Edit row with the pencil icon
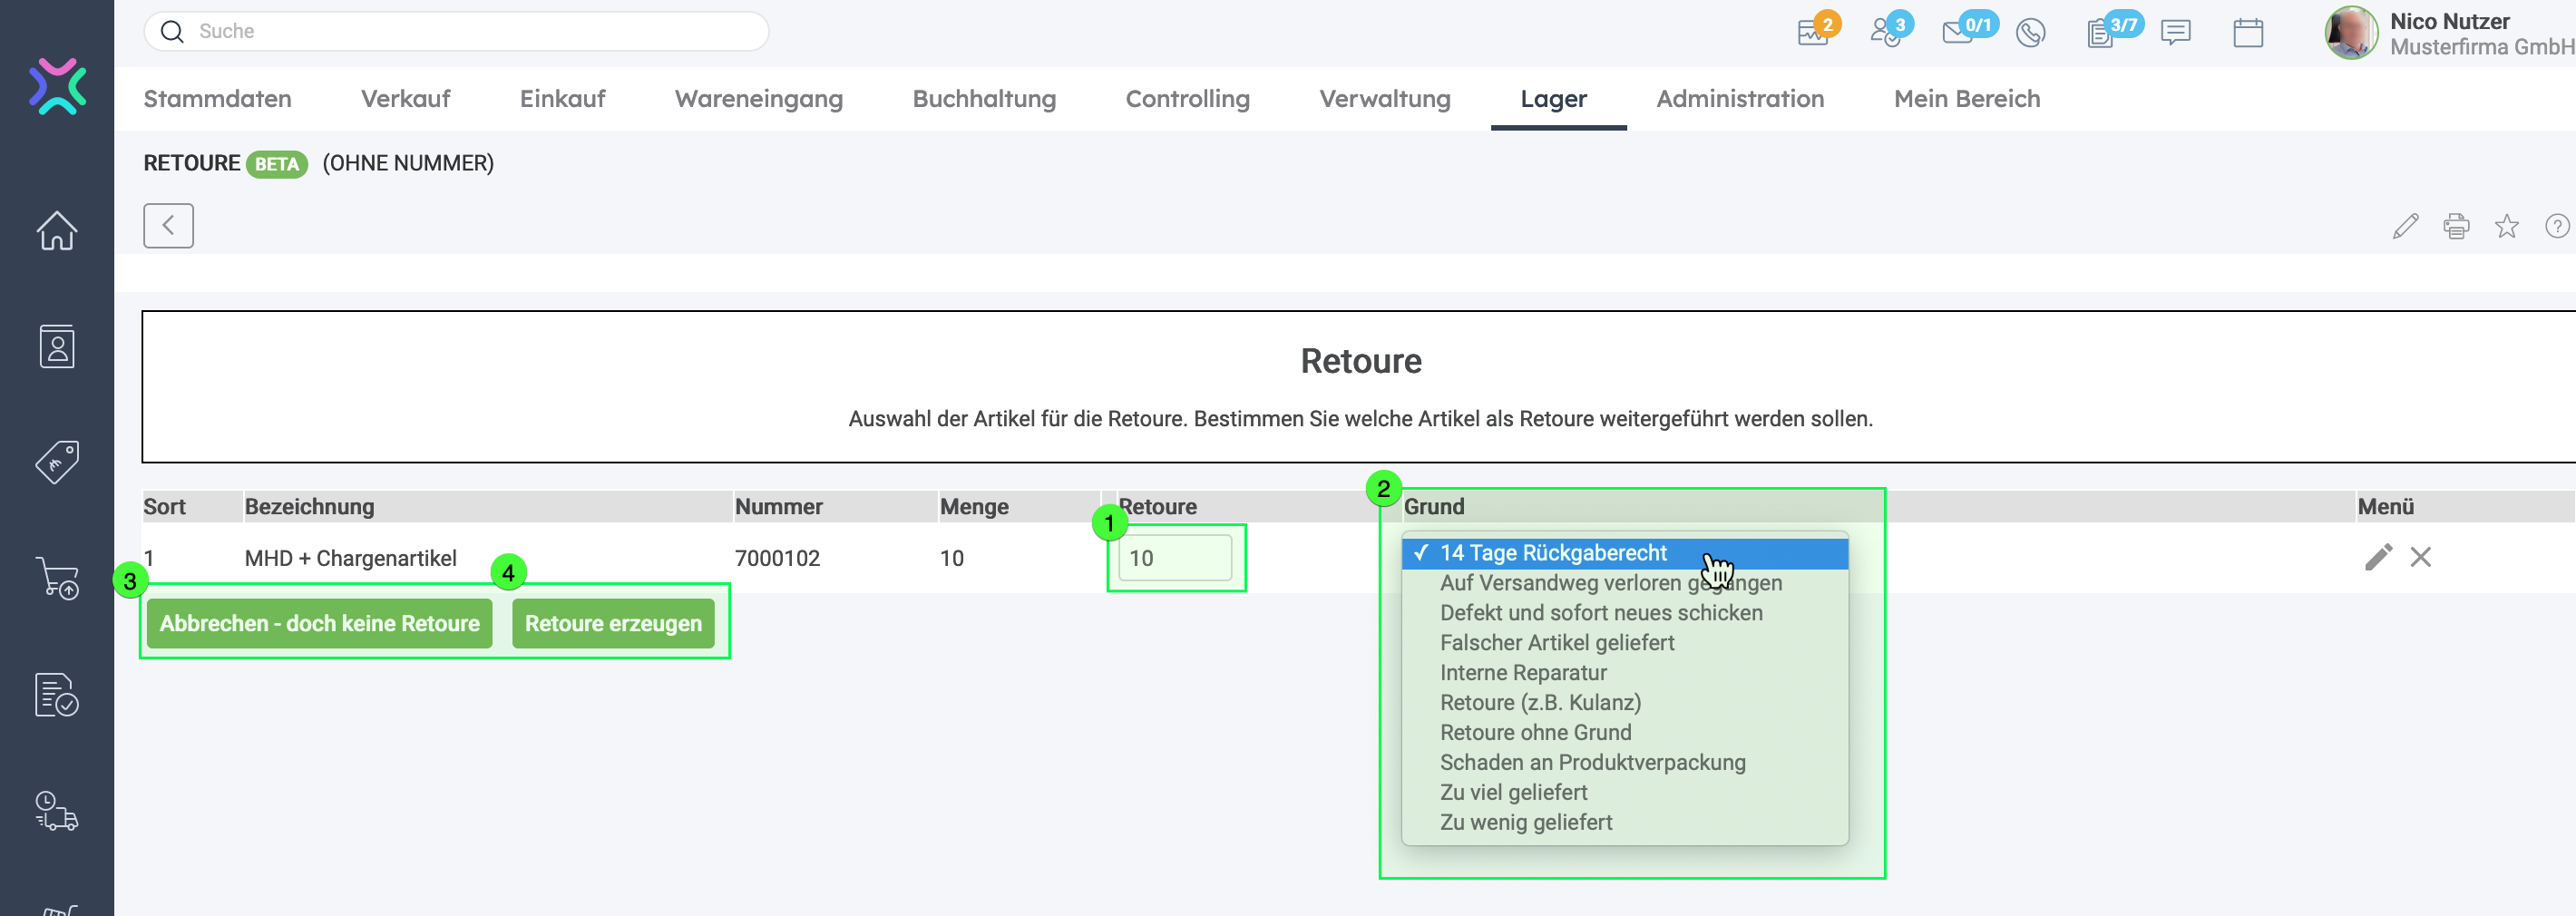The height and width of the screenshot is (916, 2576). pos(2378,557)
